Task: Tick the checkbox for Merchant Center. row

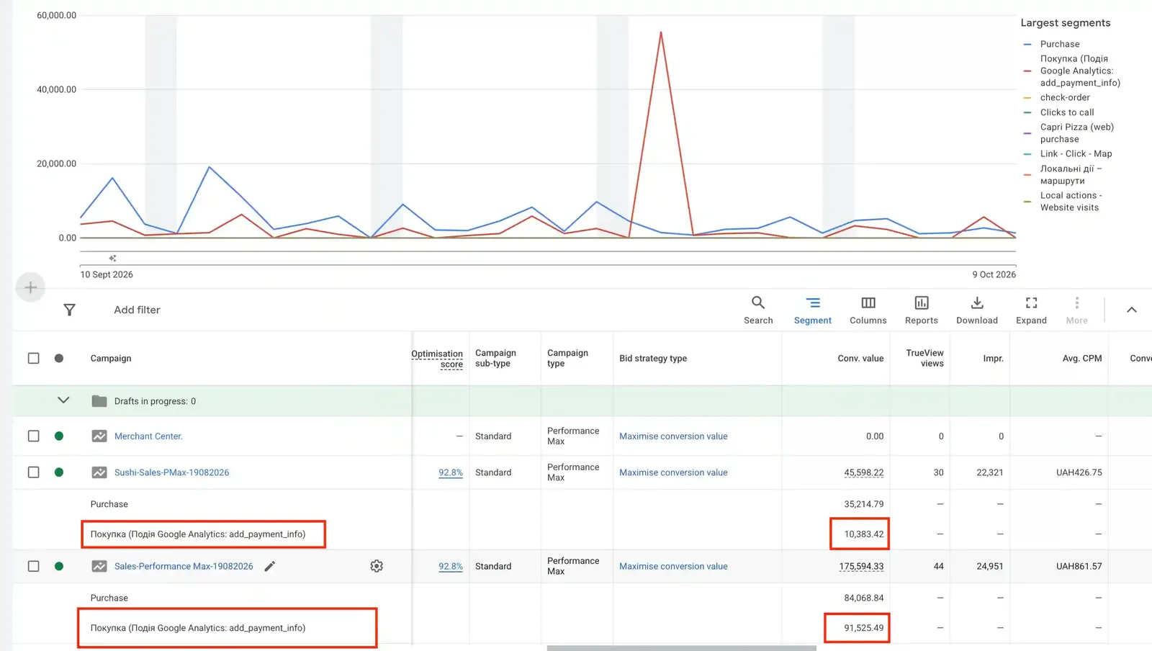Action: pos(33,436)
